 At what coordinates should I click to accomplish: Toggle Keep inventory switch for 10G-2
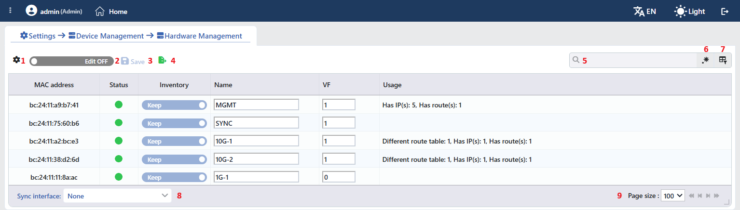(174, 159)
